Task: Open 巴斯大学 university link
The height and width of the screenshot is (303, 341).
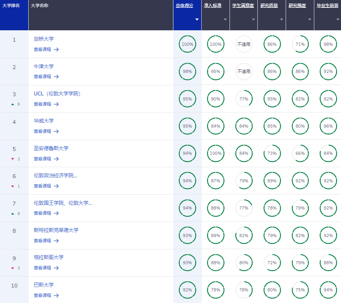Action: click(44, 285)
